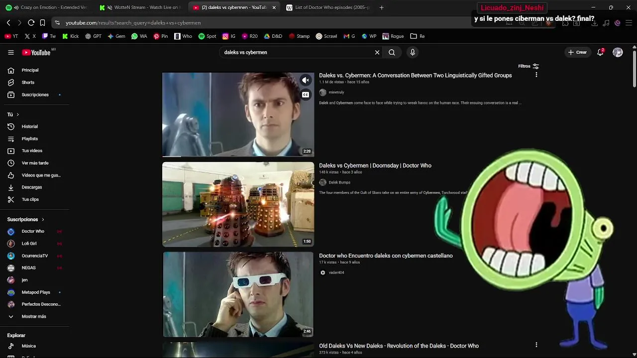Clear the search query with the X

coord(377,52)
